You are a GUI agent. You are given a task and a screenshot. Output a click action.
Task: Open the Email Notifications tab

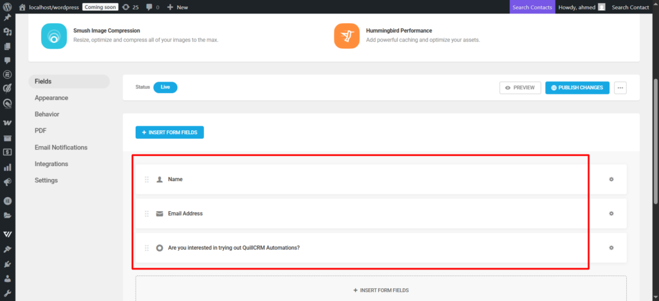[x=61, y=147]
